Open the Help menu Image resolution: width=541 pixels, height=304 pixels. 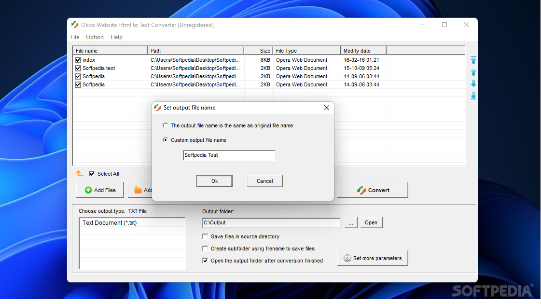(117, 37)
